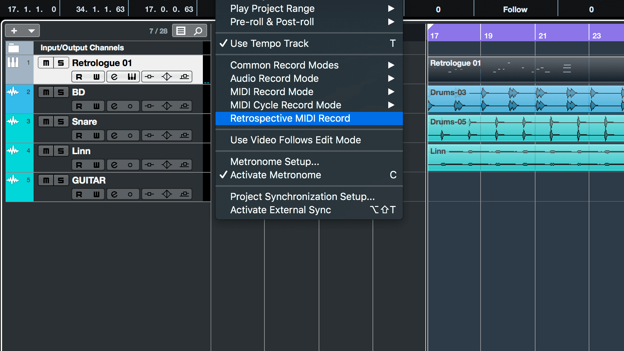This screenshot has width=624, height=351.
Task: Click the Linn audio track waveform icon
Action: [x=13, y=151]
